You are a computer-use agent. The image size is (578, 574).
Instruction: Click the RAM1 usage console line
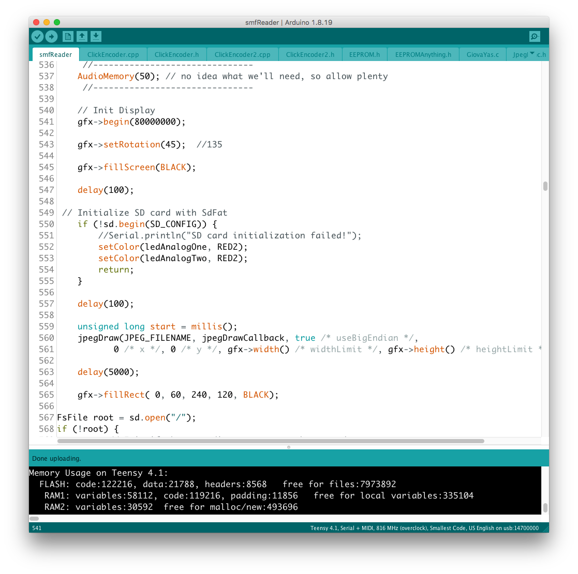click(x=259, y=495)
